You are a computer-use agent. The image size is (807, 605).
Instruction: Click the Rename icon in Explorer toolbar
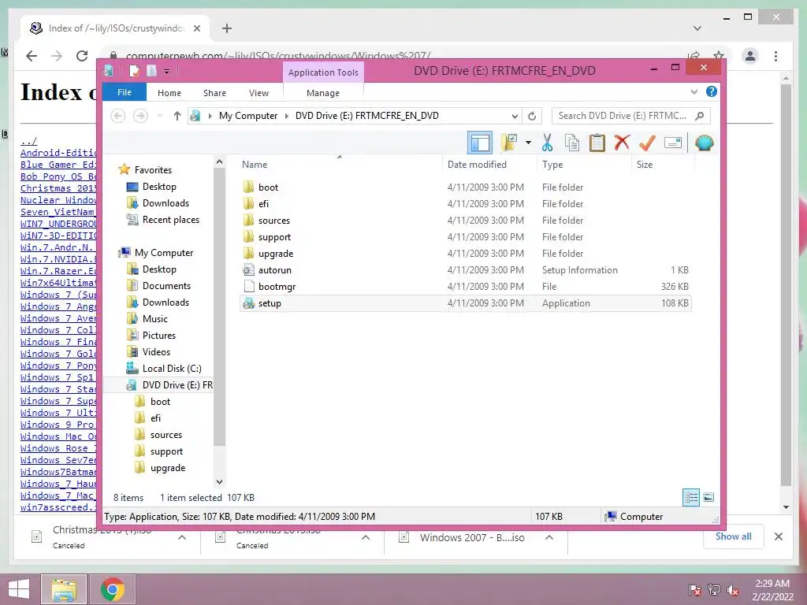[x=673, y=143]
